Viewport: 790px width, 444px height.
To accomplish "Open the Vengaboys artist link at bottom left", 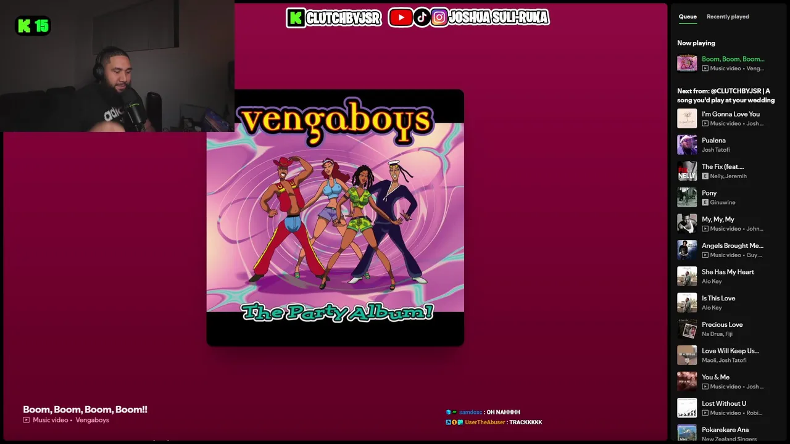I will pos(92,420).
